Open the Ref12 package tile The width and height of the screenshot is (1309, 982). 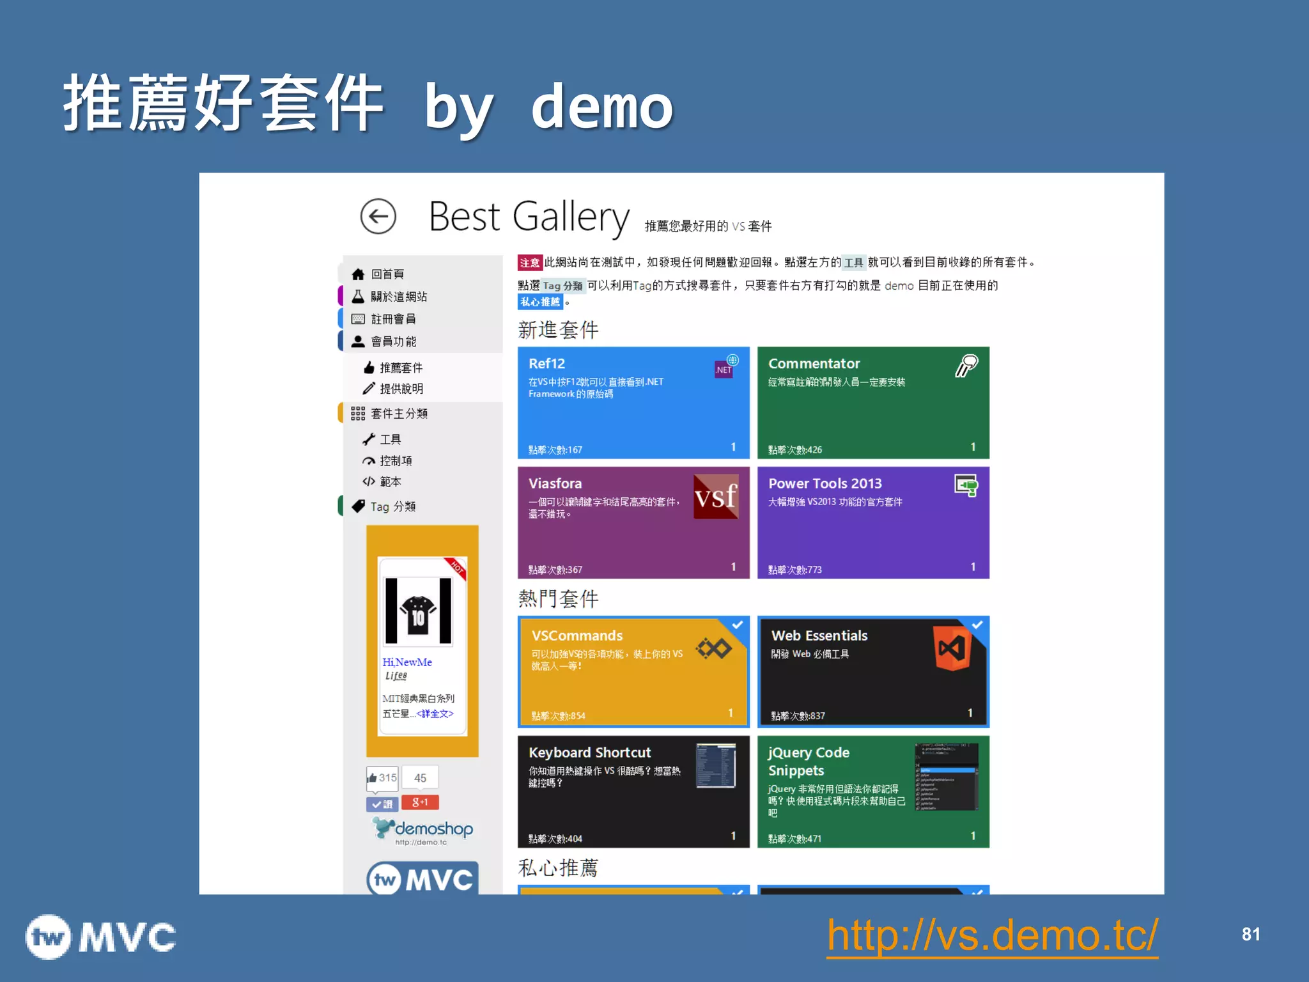tap(633, 403)
